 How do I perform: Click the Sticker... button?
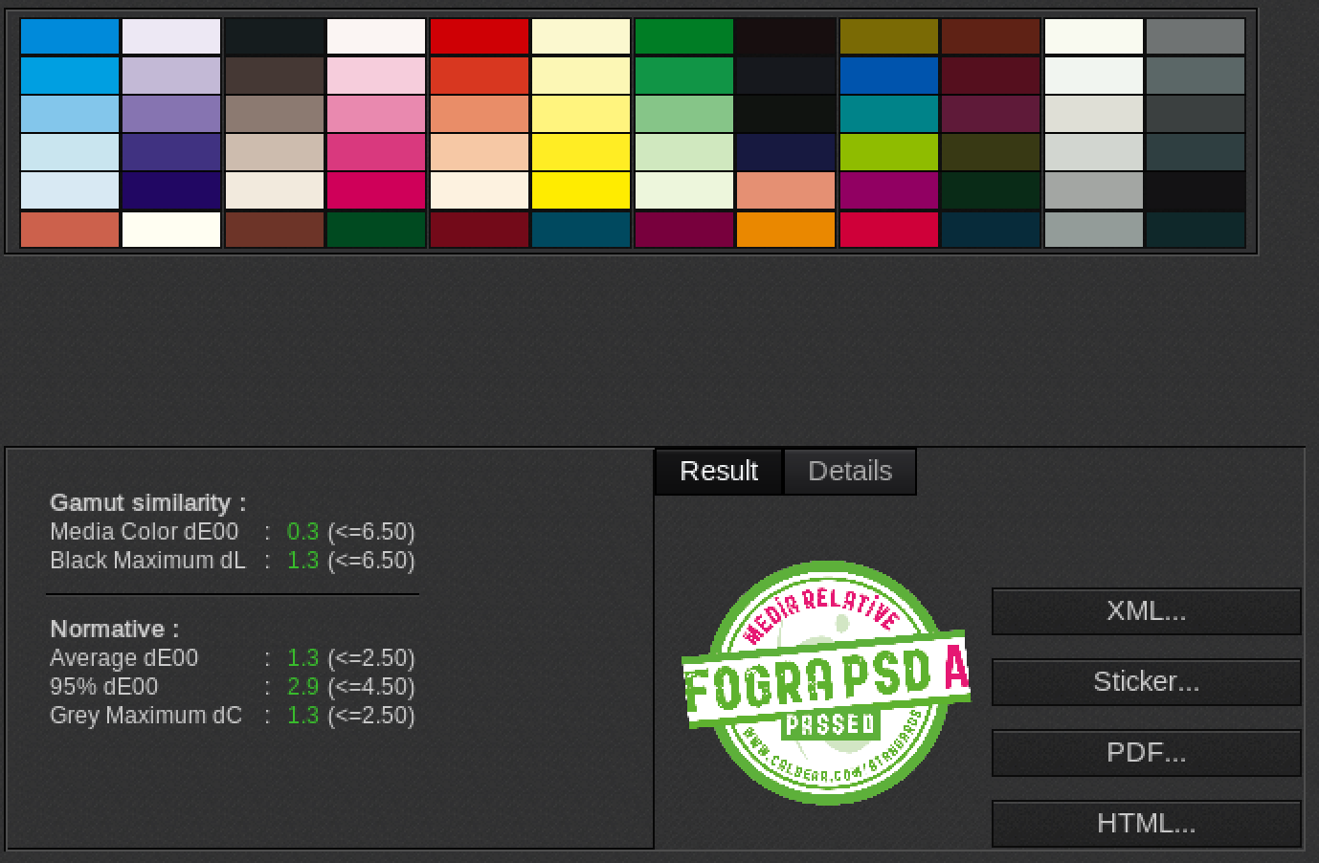(x=1146, y=682)
